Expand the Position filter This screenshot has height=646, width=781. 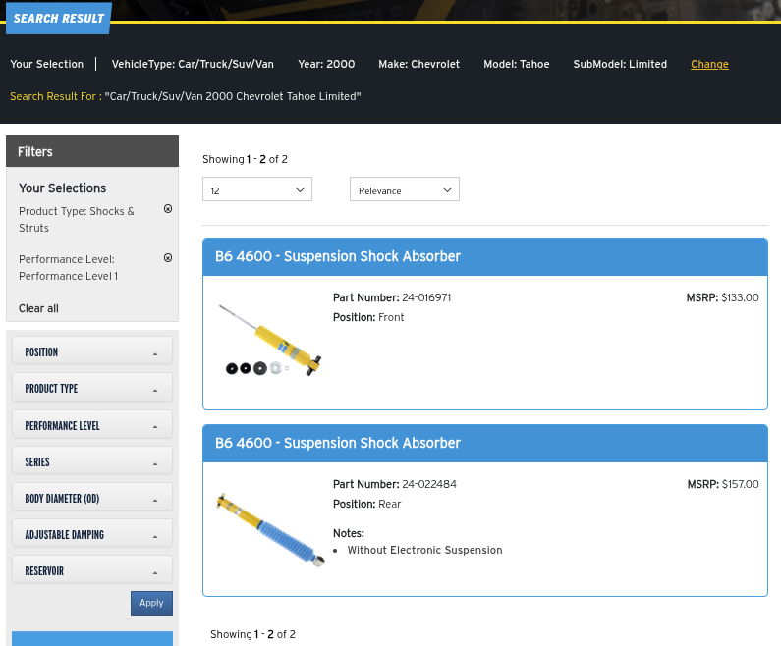92,352
